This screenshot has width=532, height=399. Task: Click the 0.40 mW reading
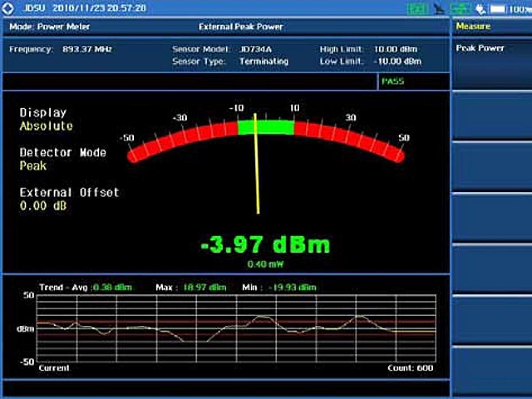point(266,264)
